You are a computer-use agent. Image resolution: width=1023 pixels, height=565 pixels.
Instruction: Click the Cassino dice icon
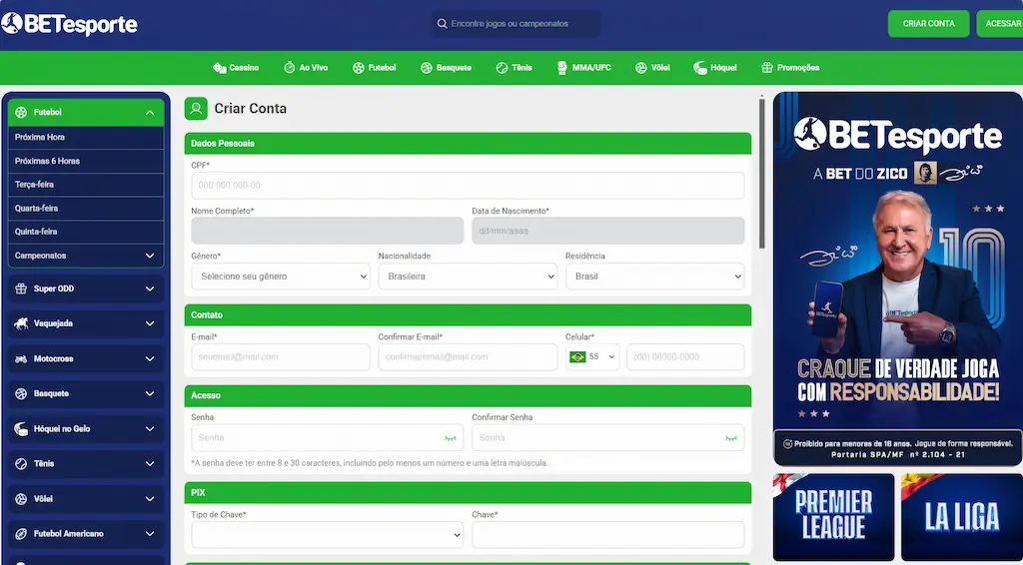point(219,67)
